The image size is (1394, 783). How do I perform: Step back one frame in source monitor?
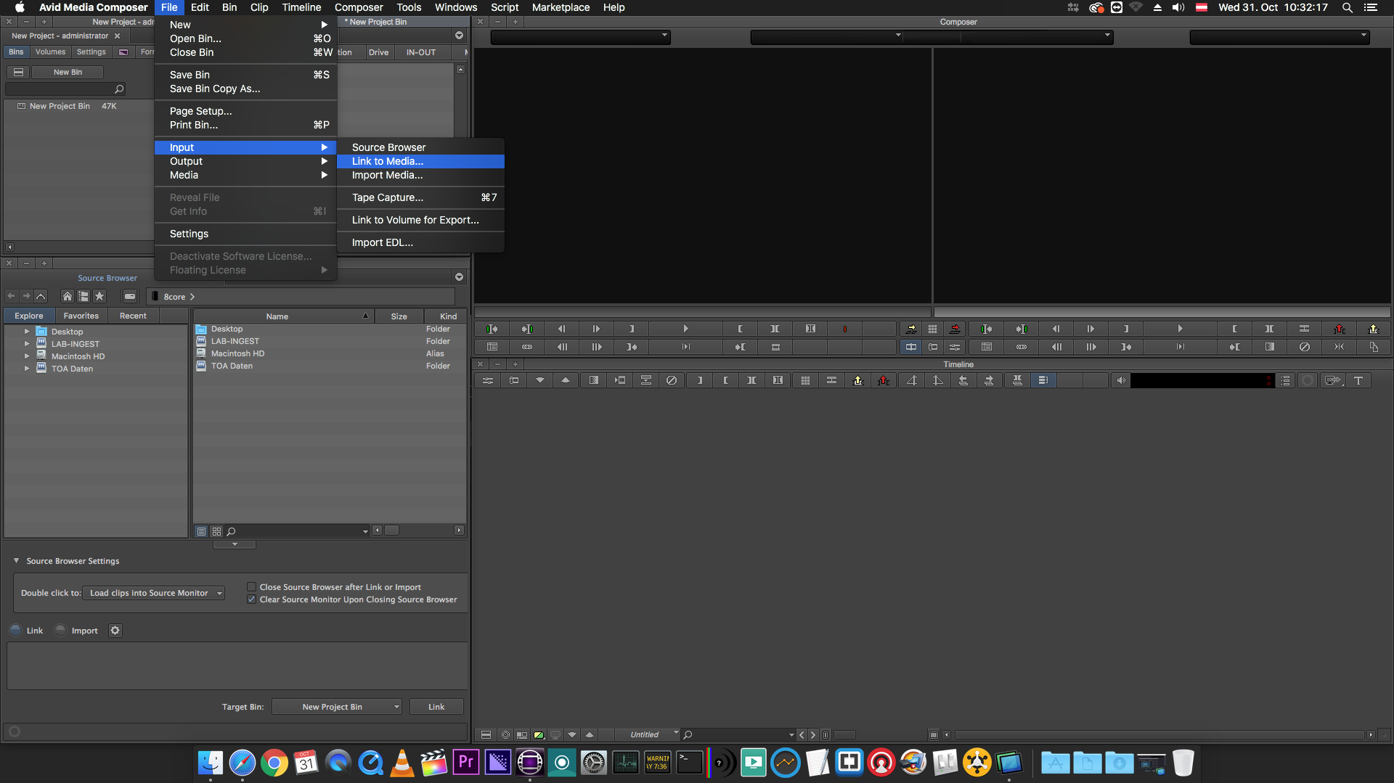(x=562, y=329)
